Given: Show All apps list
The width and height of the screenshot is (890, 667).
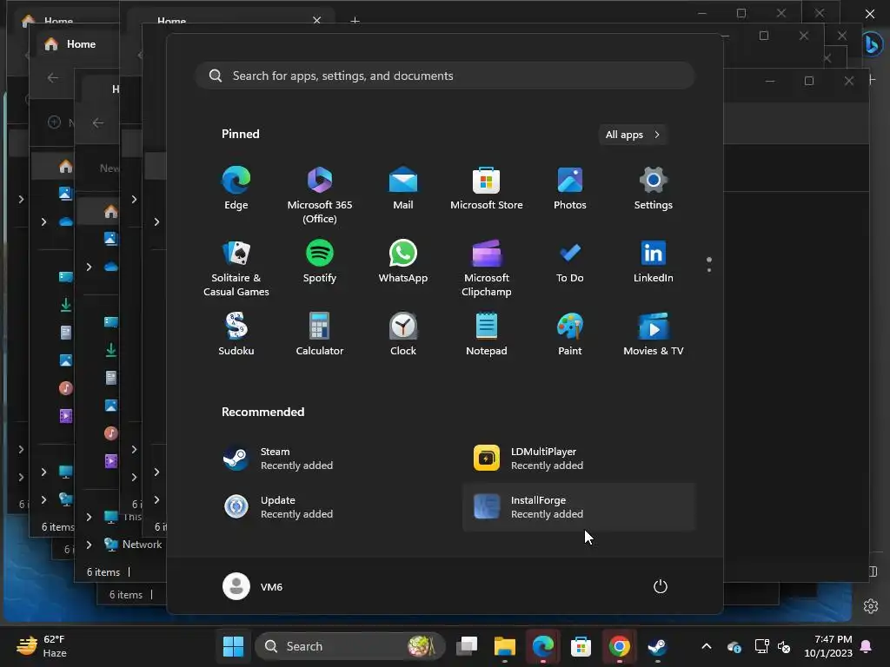Looking at the screenshot, I should [x=633, y=135].
